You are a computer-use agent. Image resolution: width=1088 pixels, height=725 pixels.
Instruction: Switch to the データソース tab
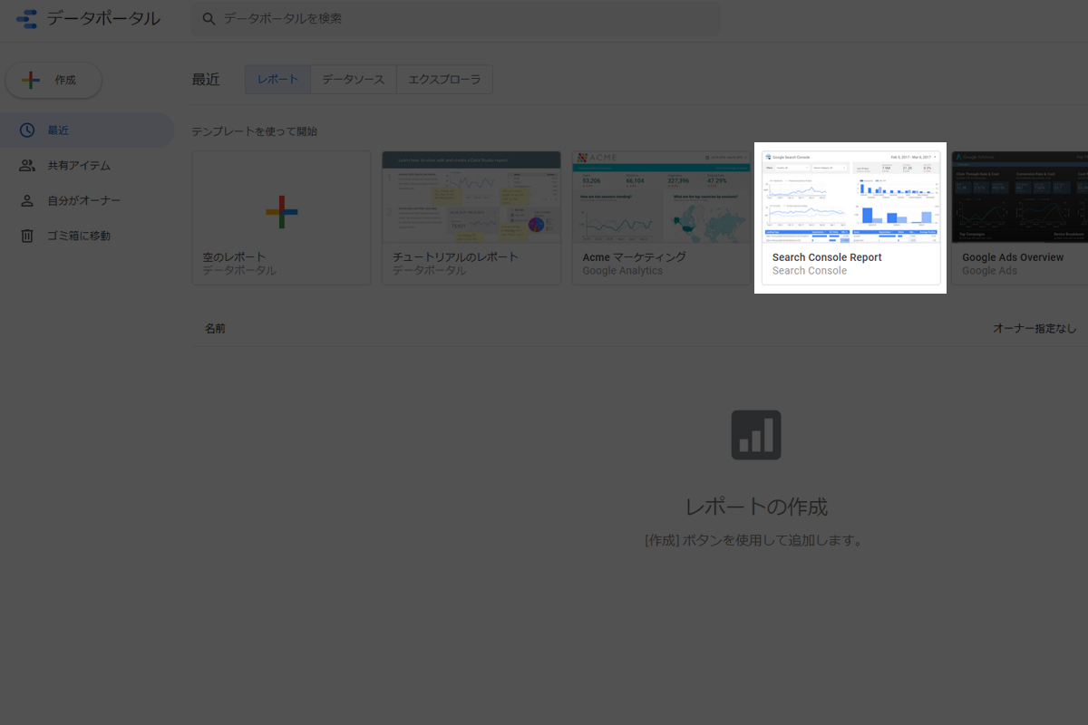click(354, 80)
